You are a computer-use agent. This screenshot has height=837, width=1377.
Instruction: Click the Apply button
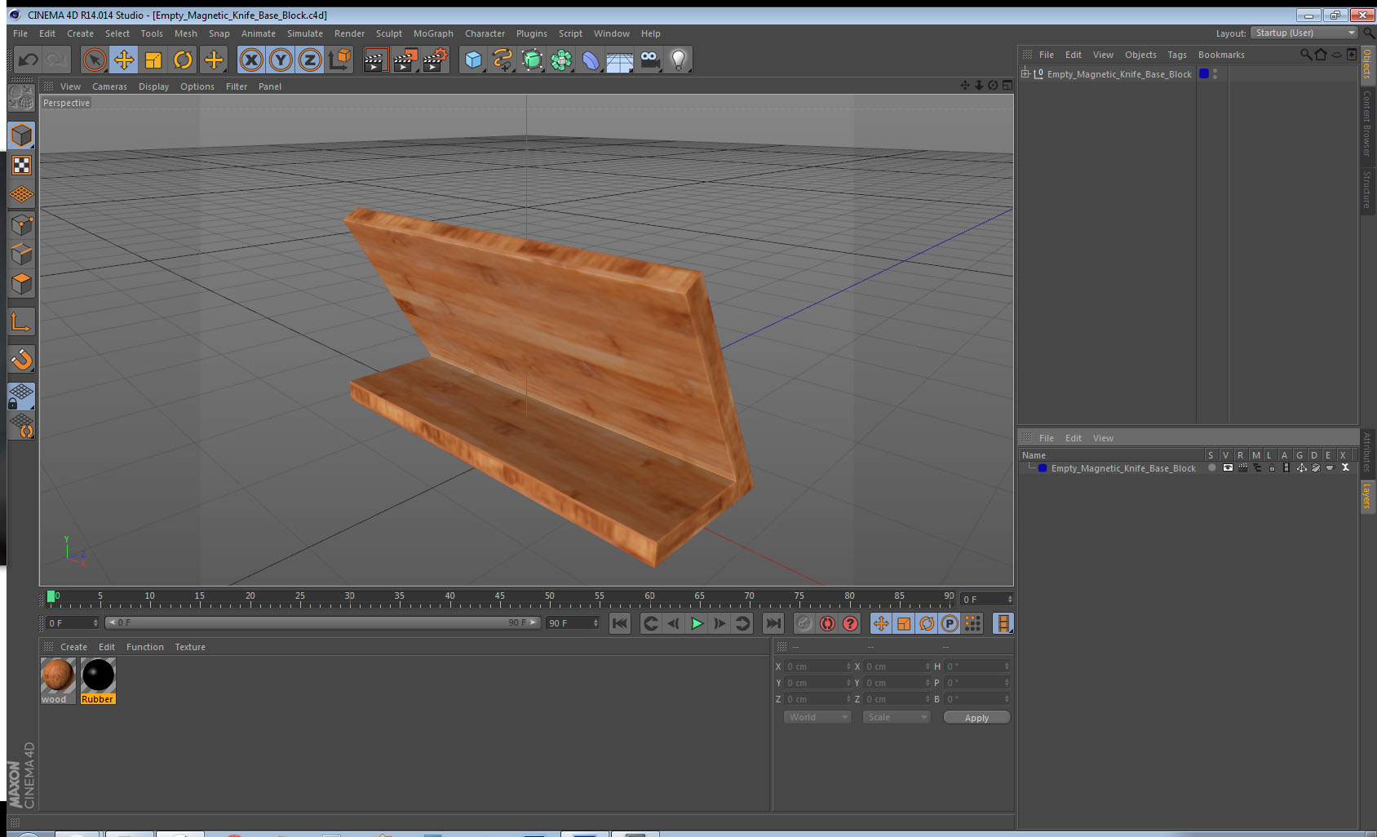[976, 718]
